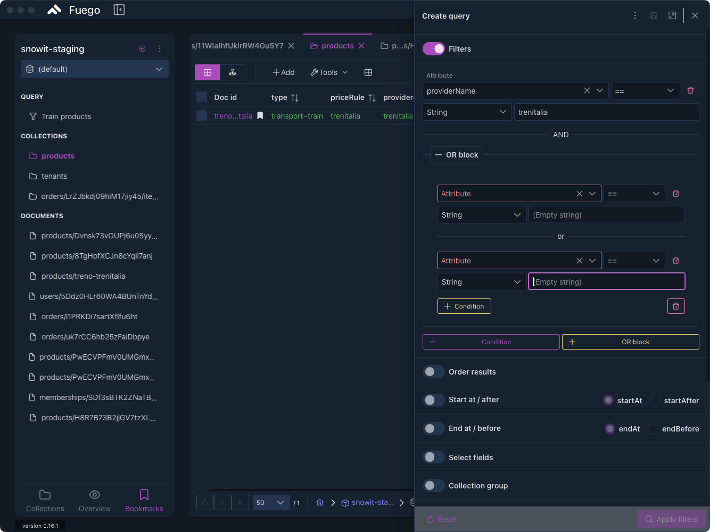
Task: Open Create query three-dot options menu
Action: [635, 16]
